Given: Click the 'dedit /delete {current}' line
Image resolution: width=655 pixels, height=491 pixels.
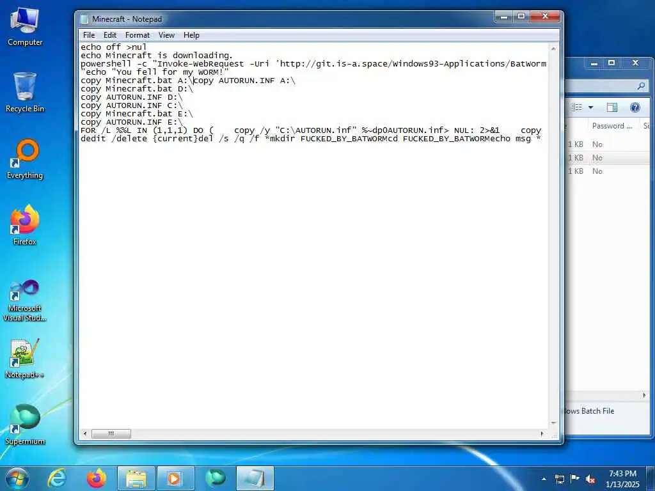Looking at the screenshot, I should click(311, 139).
